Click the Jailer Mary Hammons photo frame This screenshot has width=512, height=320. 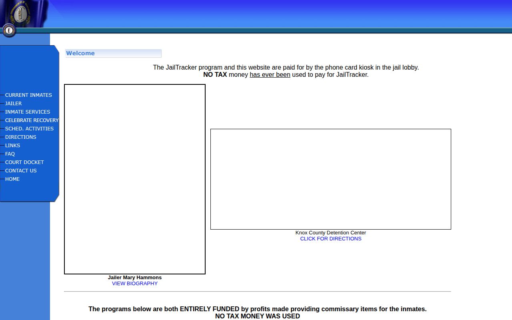pyautogui.click(x=135, y=179)
